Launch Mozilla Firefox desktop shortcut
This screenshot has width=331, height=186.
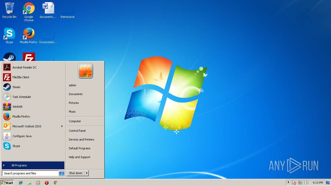click(x=29, y=36)
